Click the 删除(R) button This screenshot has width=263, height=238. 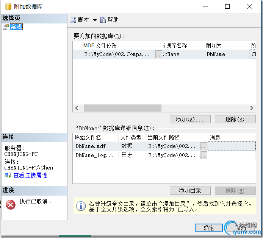click(x=235, y=119)
